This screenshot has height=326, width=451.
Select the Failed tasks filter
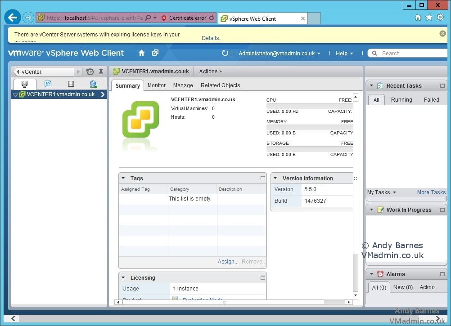431,99
